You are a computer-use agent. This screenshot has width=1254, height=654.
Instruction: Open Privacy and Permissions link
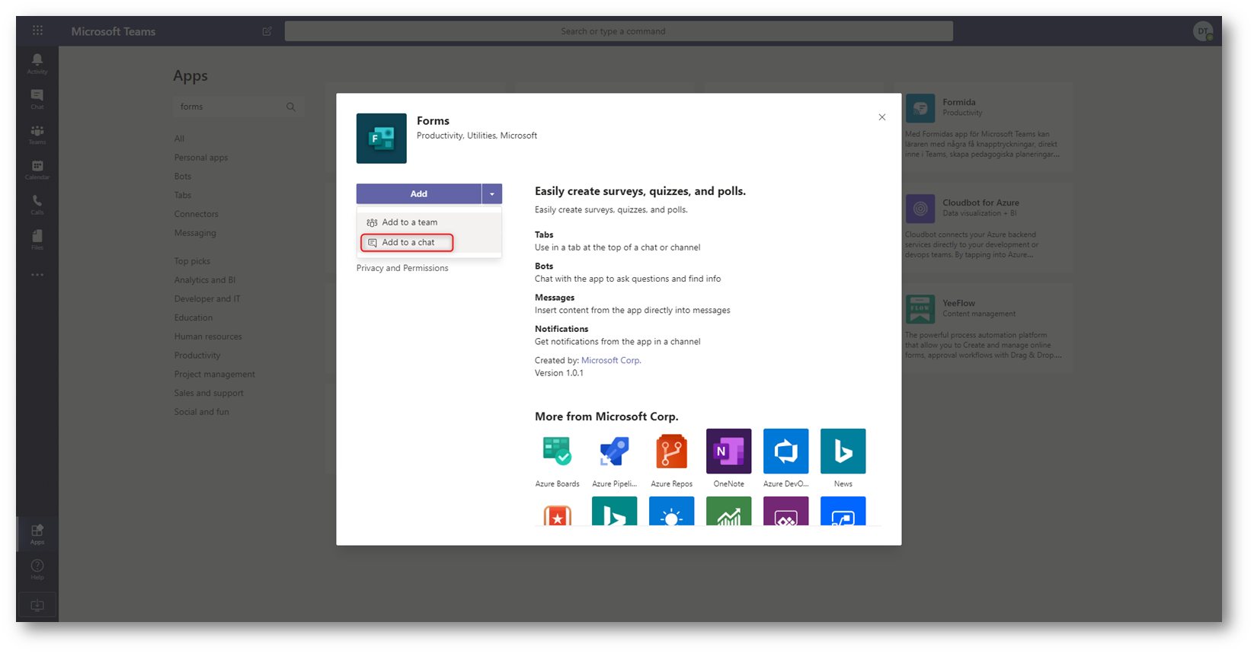click(x=402, y=268)
